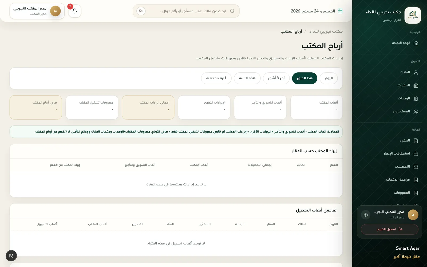Open settings gear in sidebar user card

pyautogui.click(x=366, y=215)
